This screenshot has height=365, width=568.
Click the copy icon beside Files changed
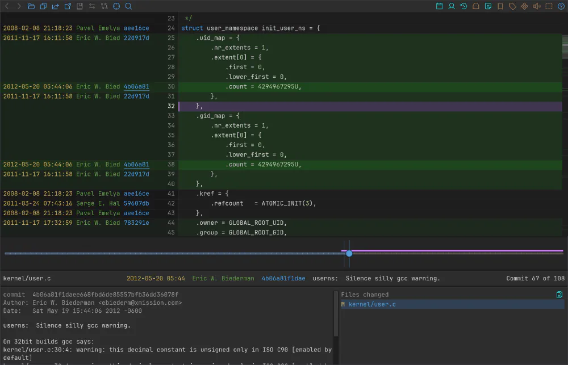(x=559, y=295)
